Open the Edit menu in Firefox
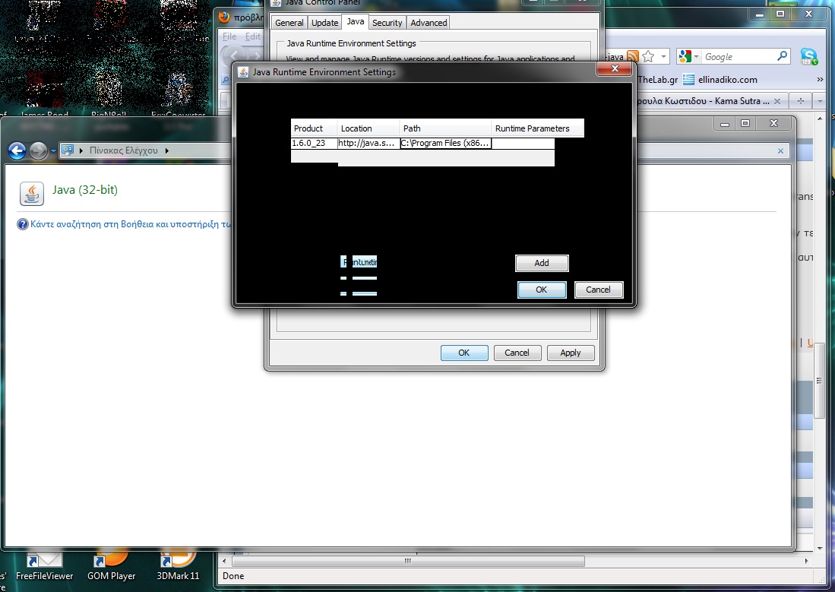The height and width of the screenshot is (592, 835). 252,36
